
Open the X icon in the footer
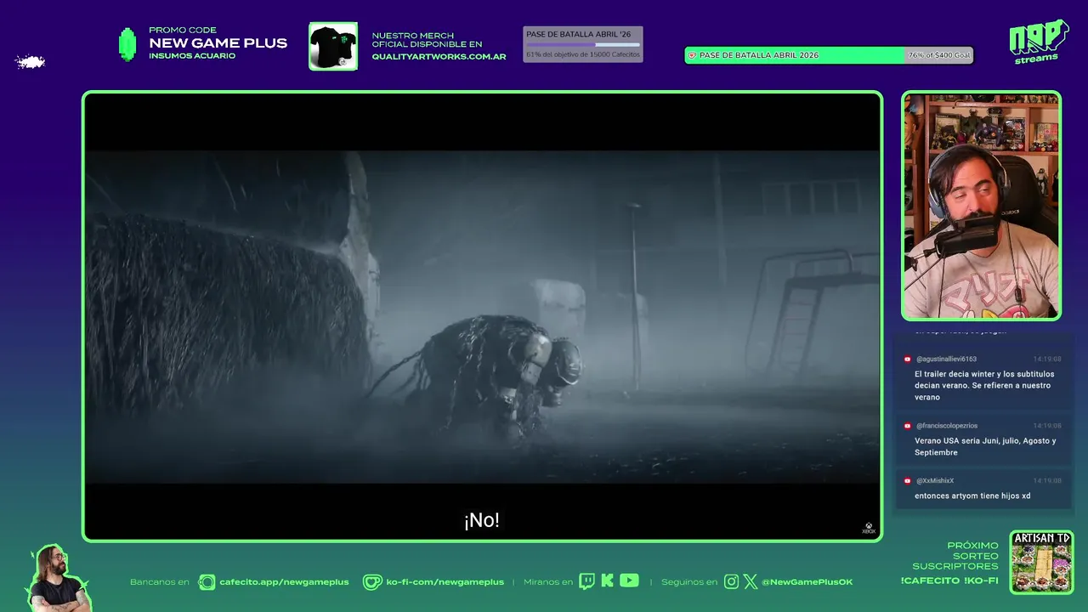[x=751, y=582]
